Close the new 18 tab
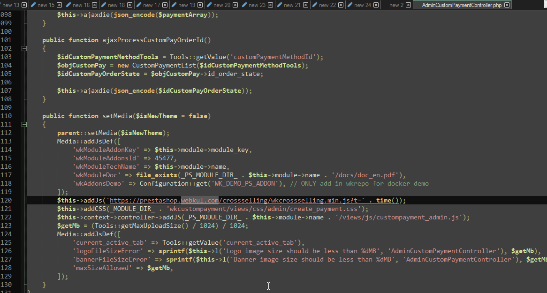This screenshot has height=293, width=547. [130, 5]
